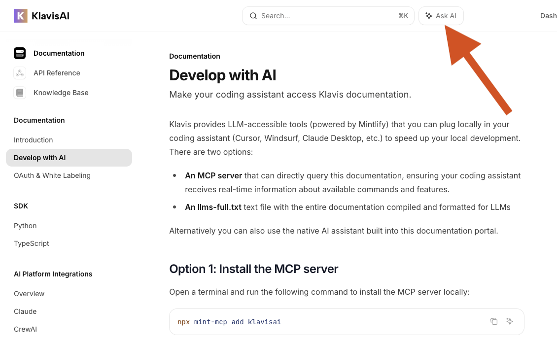Open the AI Platform Integrations Overview page
Viewport: 557px width, 341px height.
tap(29, 294)
